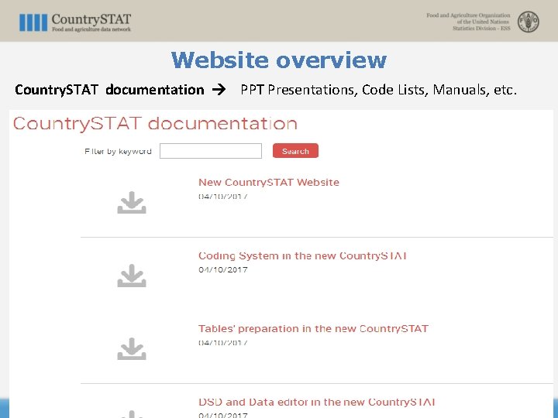Click the Food and Agriculture Organization text

click(468, 22)
